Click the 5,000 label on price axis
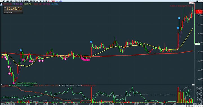Screen dimensions: 203x107 [x=200, y=24]
